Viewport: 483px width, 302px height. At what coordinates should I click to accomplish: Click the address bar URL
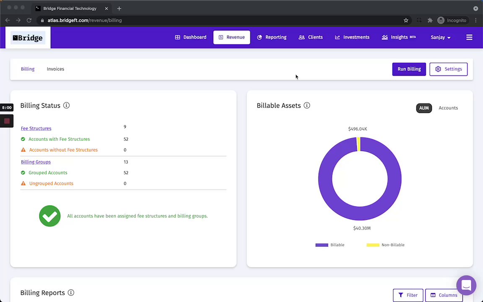pos(85,20)
